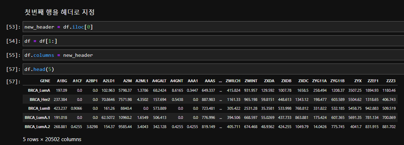Click the value 5798.37 in the A2M column
This screenshot has height=145, width=404.
pyautogui.click(x=125, y=90)
